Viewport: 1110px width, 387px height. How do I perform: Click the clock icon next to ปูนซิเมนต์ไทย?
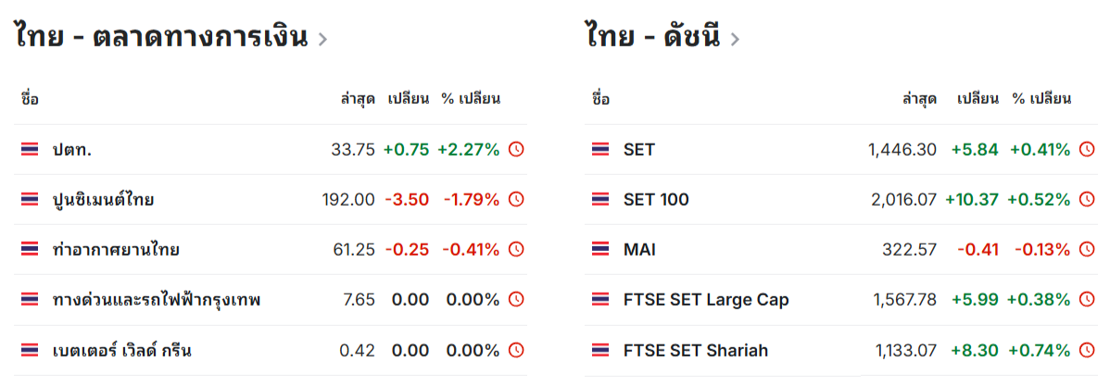point(517,199)
